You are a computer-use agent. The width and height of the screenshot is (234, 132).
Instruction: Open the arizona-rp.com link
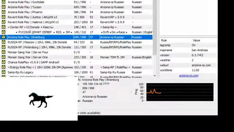pos(189,76)
